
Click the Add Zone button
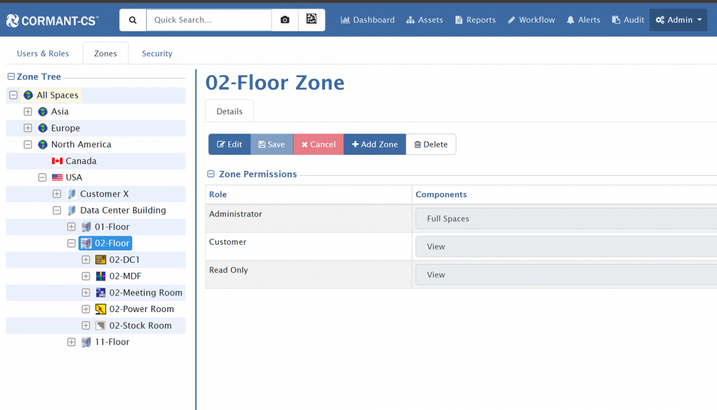375,145
